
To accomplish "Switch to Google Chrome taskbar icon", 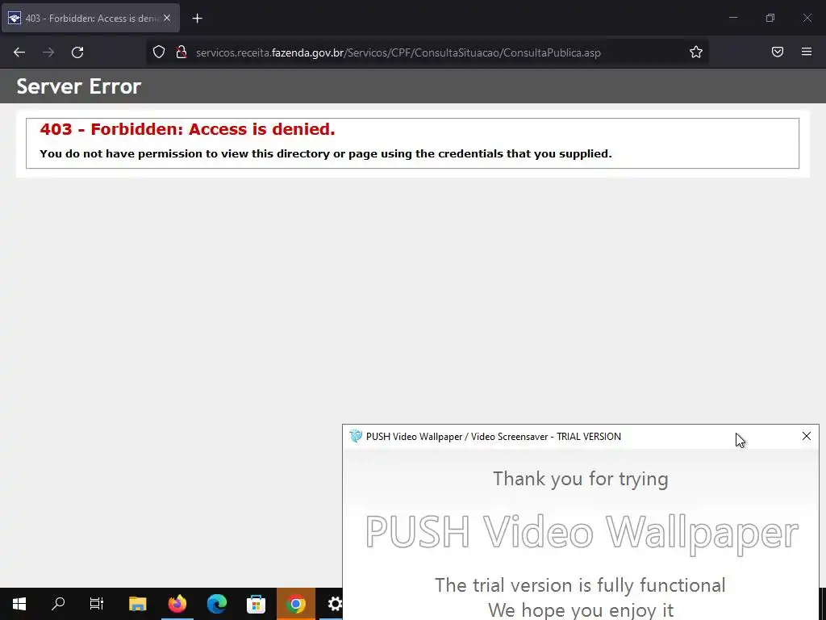I will pos(295,604).
